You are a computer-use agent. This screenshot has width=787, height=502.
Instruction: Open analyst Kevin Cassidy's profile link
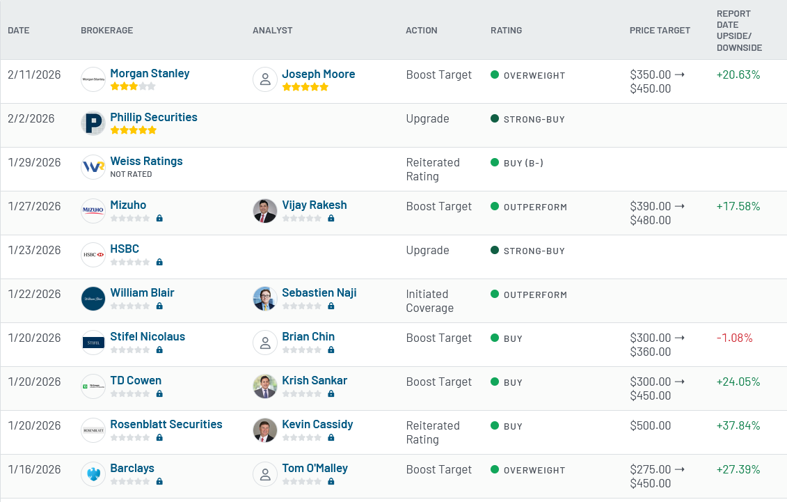point(317,424)
